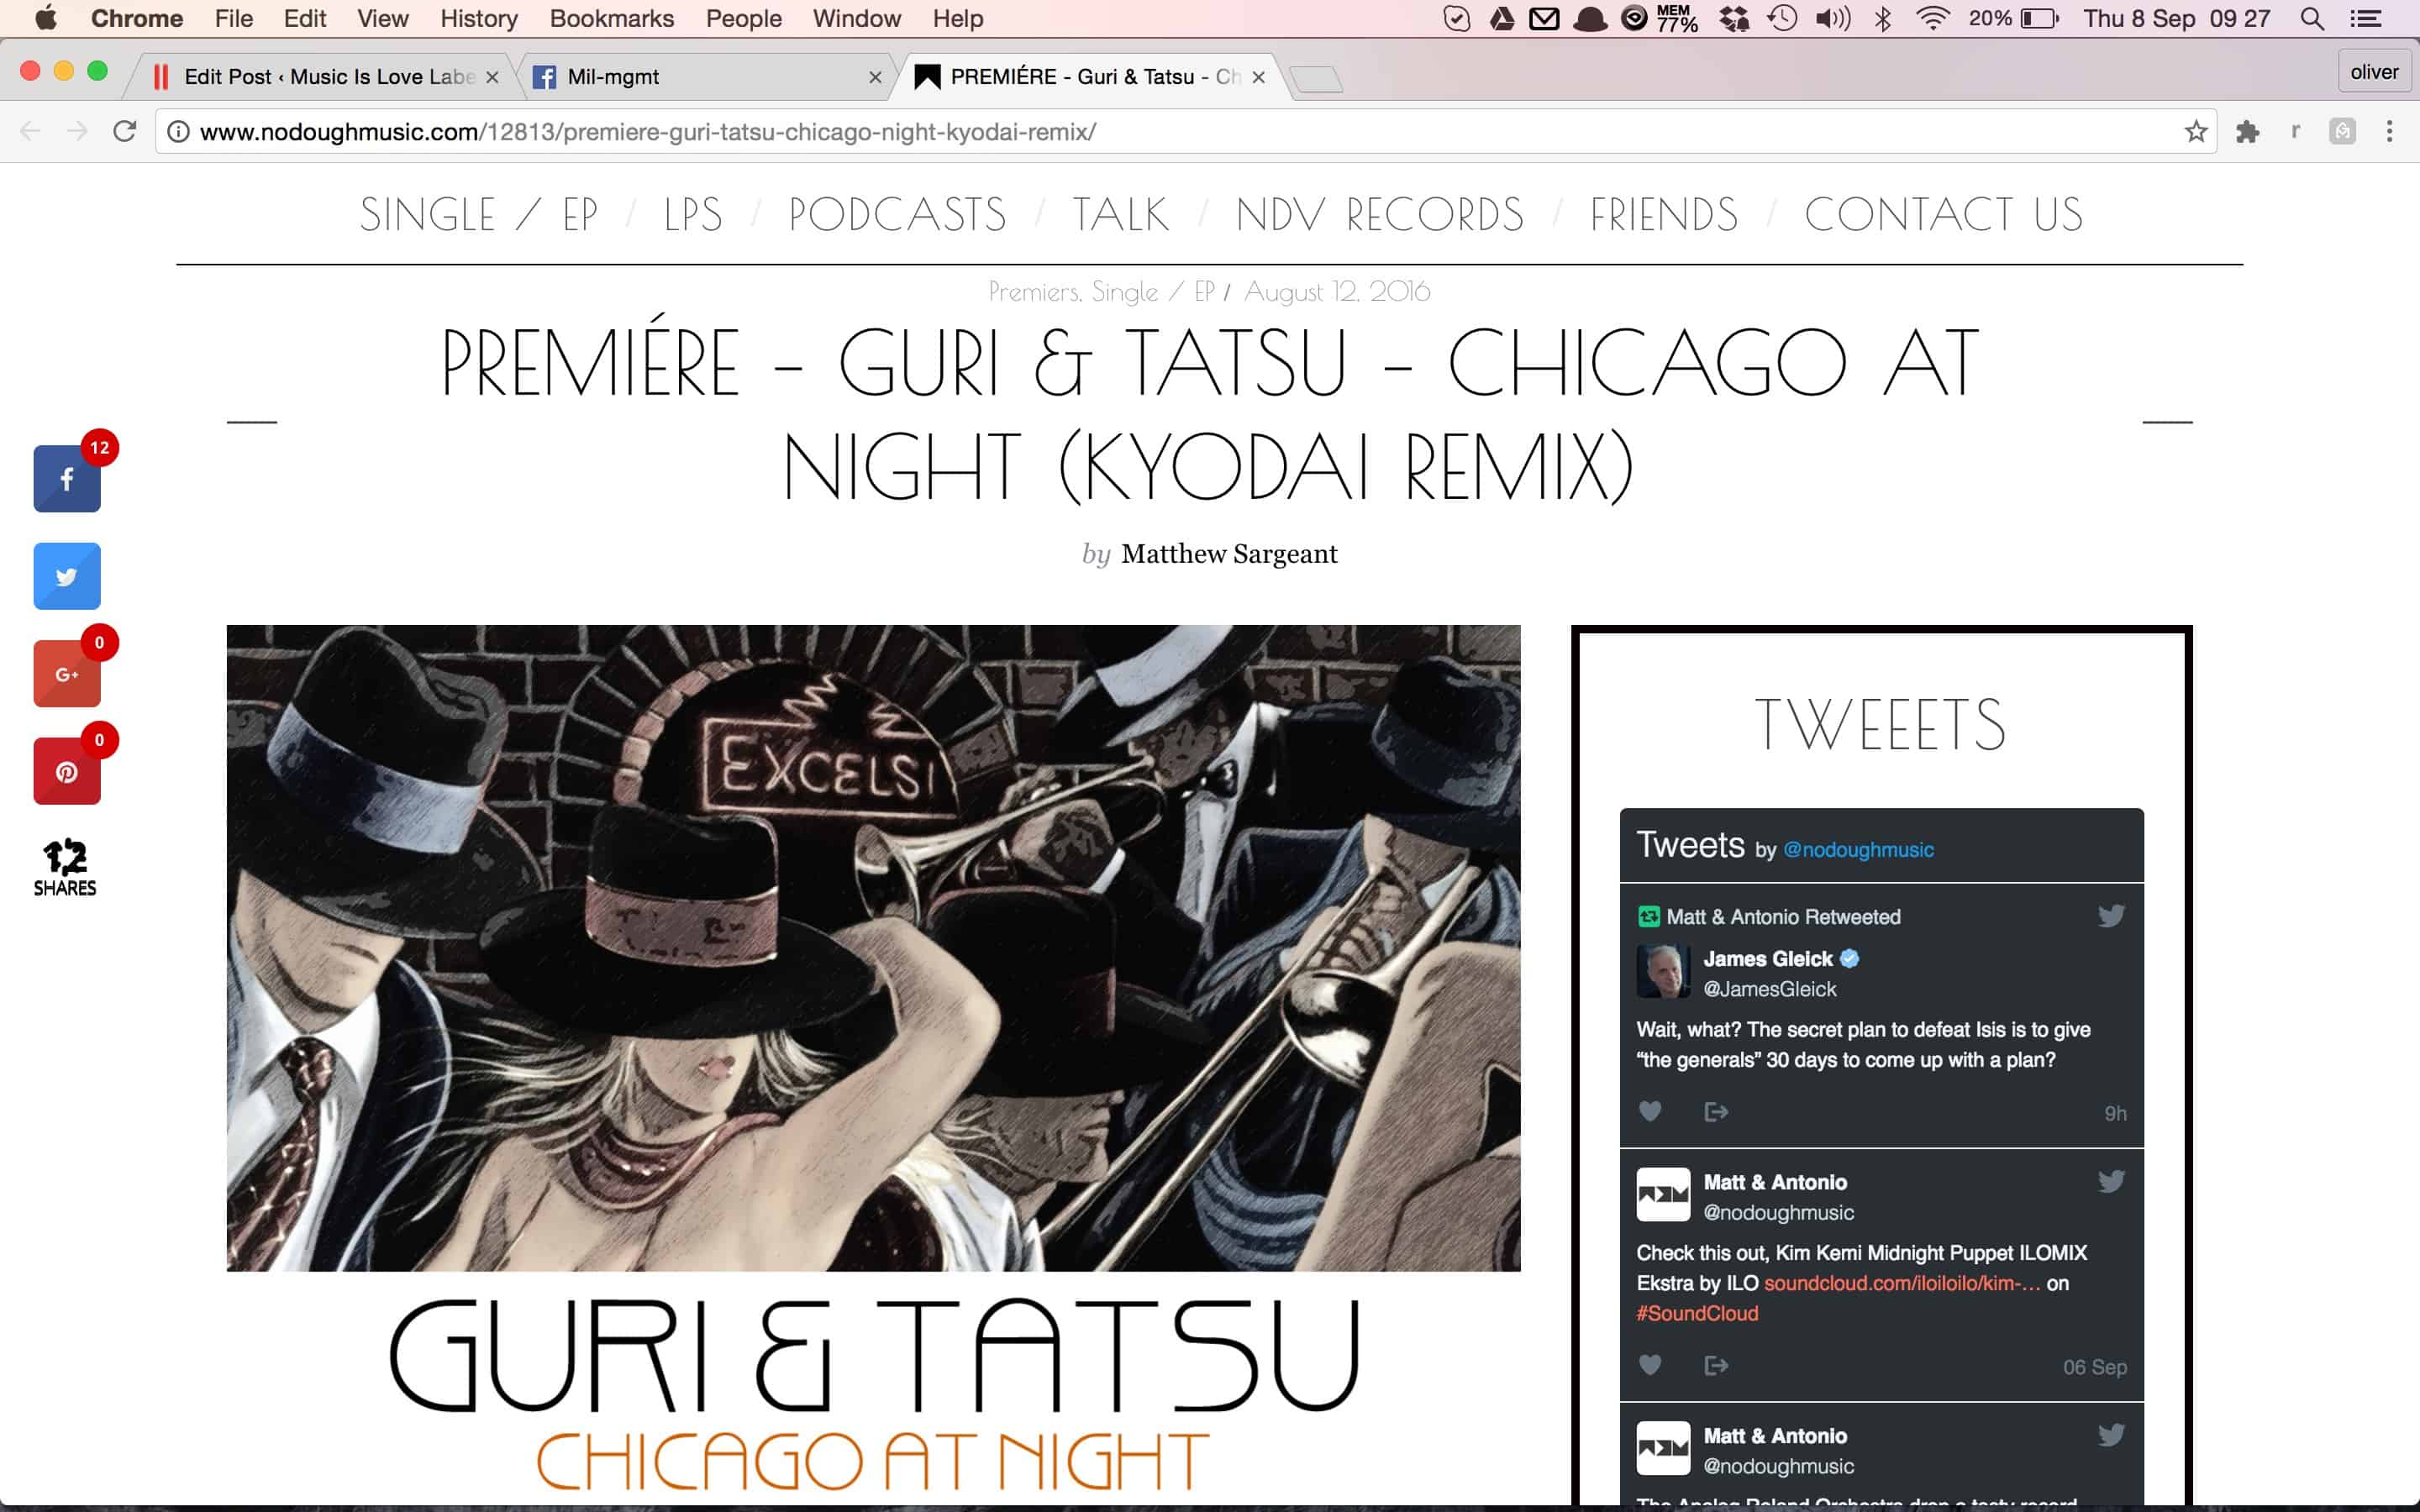The image size is (2420, 1512).
Task: Open Spotlight search in menu bar
Action: (2311, 18)
